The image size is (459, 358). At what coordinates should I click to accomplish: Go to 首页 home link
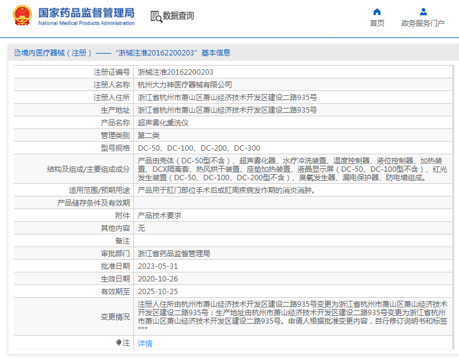(x=377, y=23)
